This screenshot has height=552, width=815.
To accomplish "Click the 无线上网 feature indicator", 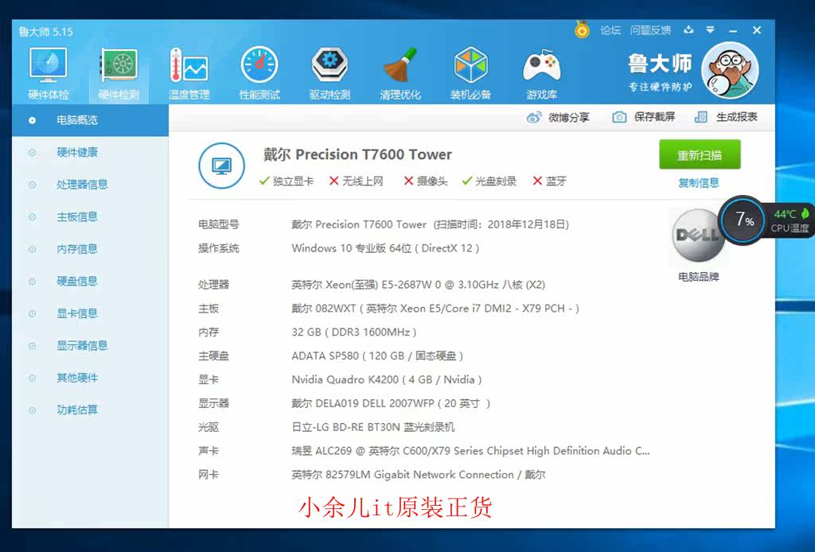I will tap(356, 181).
